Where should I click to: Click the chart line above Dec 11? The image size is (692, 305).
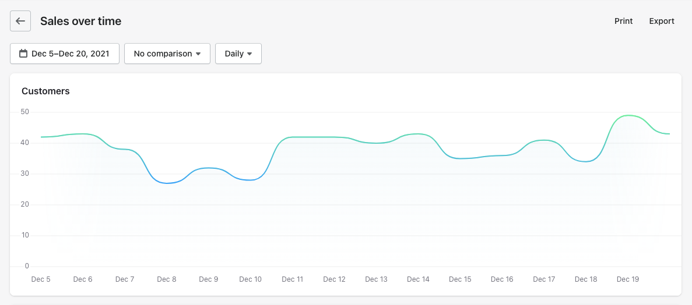(292, 137)
